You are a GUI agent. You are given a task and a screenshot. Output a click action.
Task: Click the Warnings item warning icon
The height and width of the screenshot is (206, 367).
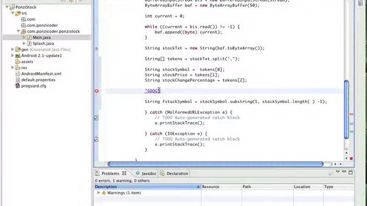[x=104, y=193]
